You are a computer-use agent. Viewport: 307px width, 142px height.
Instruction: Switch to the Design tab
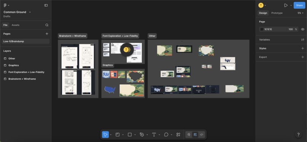(263, 13)
